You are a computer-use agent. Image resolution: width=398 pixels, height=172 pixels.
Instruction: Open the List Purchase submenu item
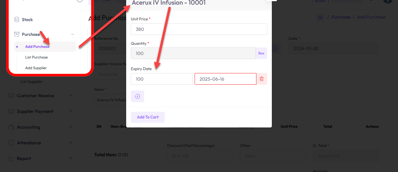(36, 57)
